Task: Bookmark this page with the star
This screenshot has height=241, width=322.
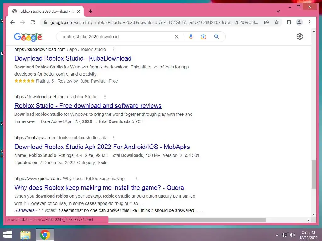Action: point(277,22)
